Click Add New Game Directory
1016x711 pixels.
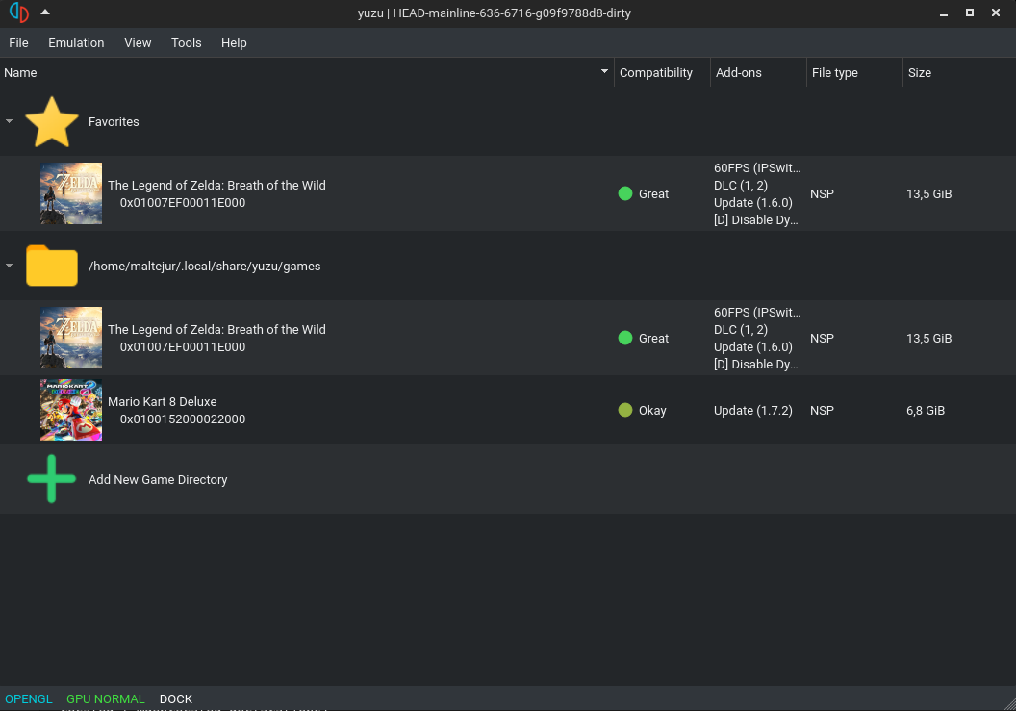(158, 480)
